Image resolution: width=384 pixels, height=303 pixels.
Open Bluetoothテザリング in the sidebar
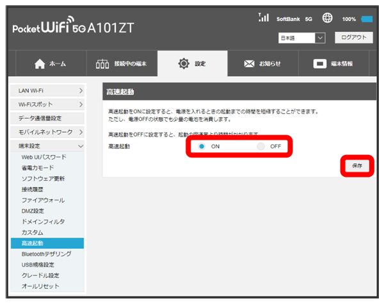click(46, 254)
